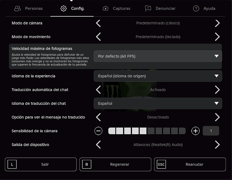The image size is (232, 180).
Task: Toggle Traducción automática del chat with right arrow
Action: tap(217, 90)
